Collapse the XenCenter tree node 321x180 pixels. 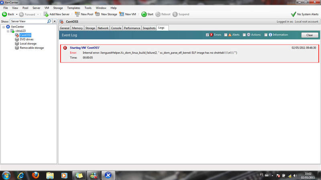(x=4, y=27)
